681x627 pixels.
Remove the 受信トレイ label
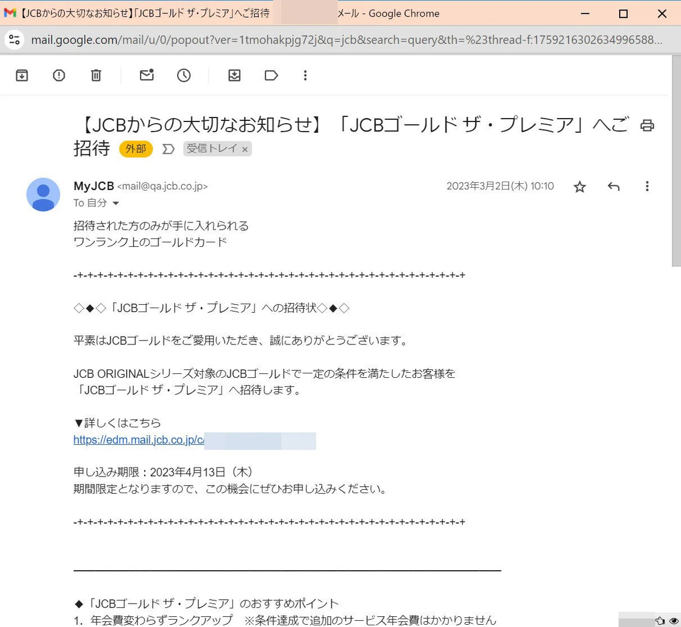[245, 149]
